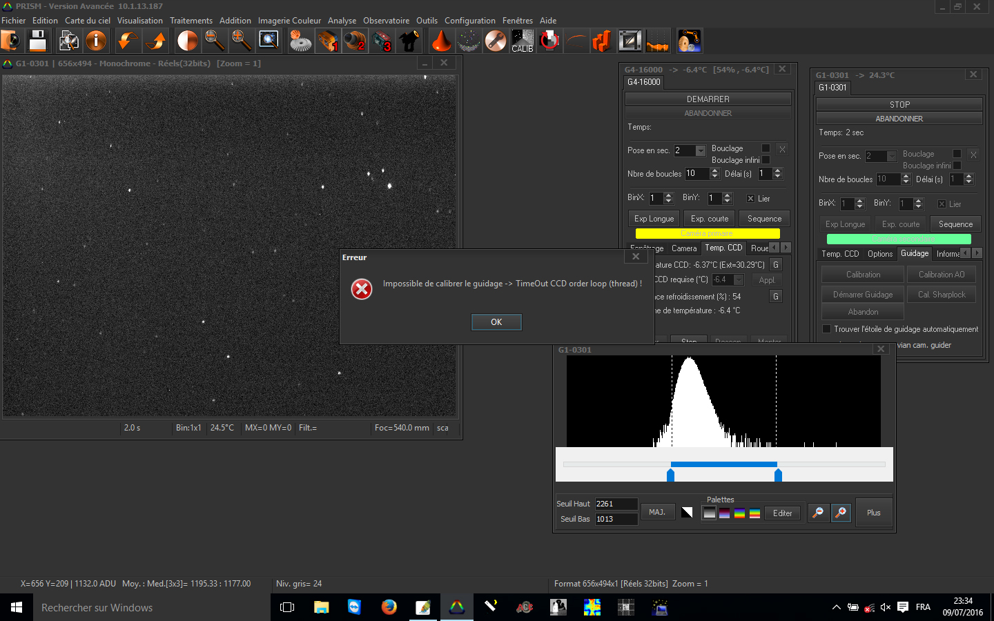Click Editer palette button
This screenshot has height=621, width=994.
[x=782, y=513]
